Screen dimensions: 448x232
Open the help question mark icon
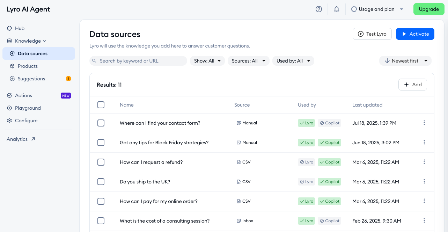pos(318,9)
